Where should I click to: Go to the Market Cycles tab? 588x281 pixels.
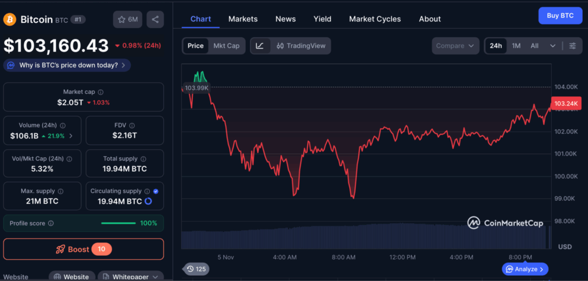(x=375, y=19)
